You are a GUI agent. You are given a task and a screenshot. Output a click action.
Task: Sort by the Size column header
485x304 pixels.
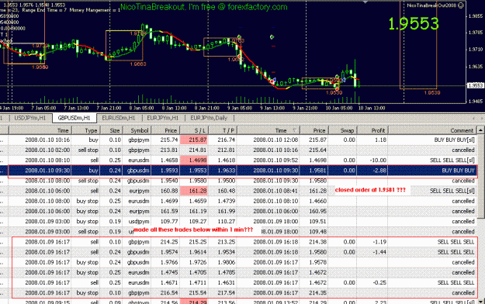coord(111,130)
